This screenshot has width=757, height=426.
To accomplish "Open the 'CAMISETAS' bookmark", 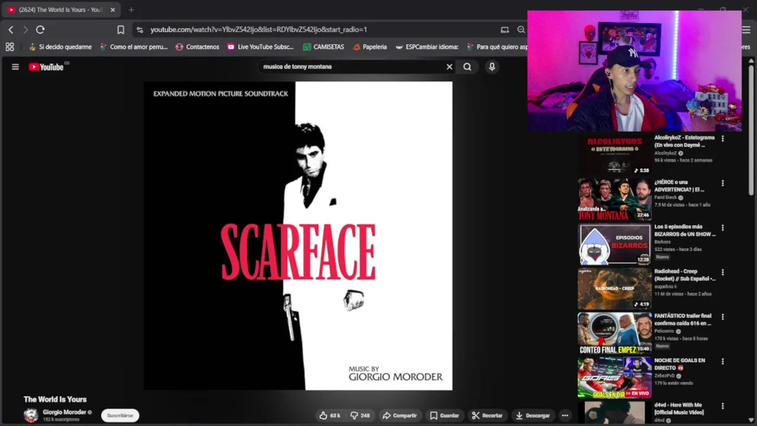I will [x=323, y=47].
